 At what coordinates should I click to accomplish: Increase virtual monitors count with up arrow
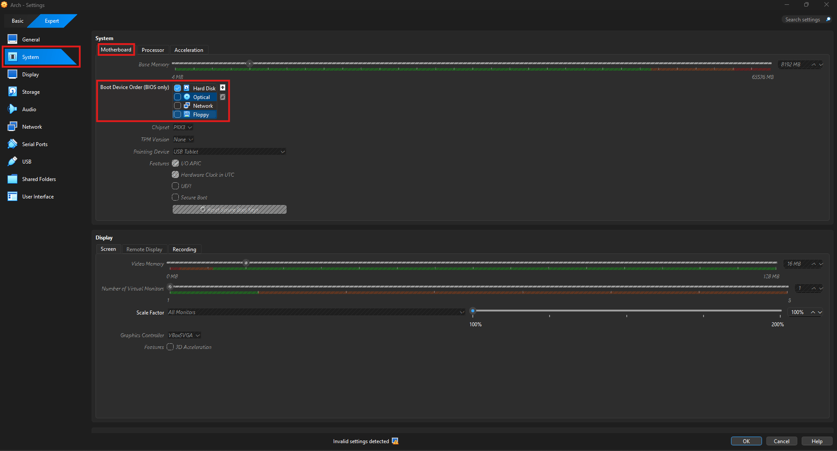tap(813, 288)
